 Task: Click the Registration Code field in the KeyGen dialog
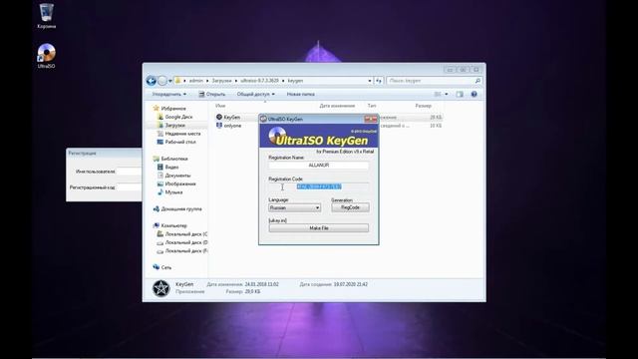tap(319, 186)
